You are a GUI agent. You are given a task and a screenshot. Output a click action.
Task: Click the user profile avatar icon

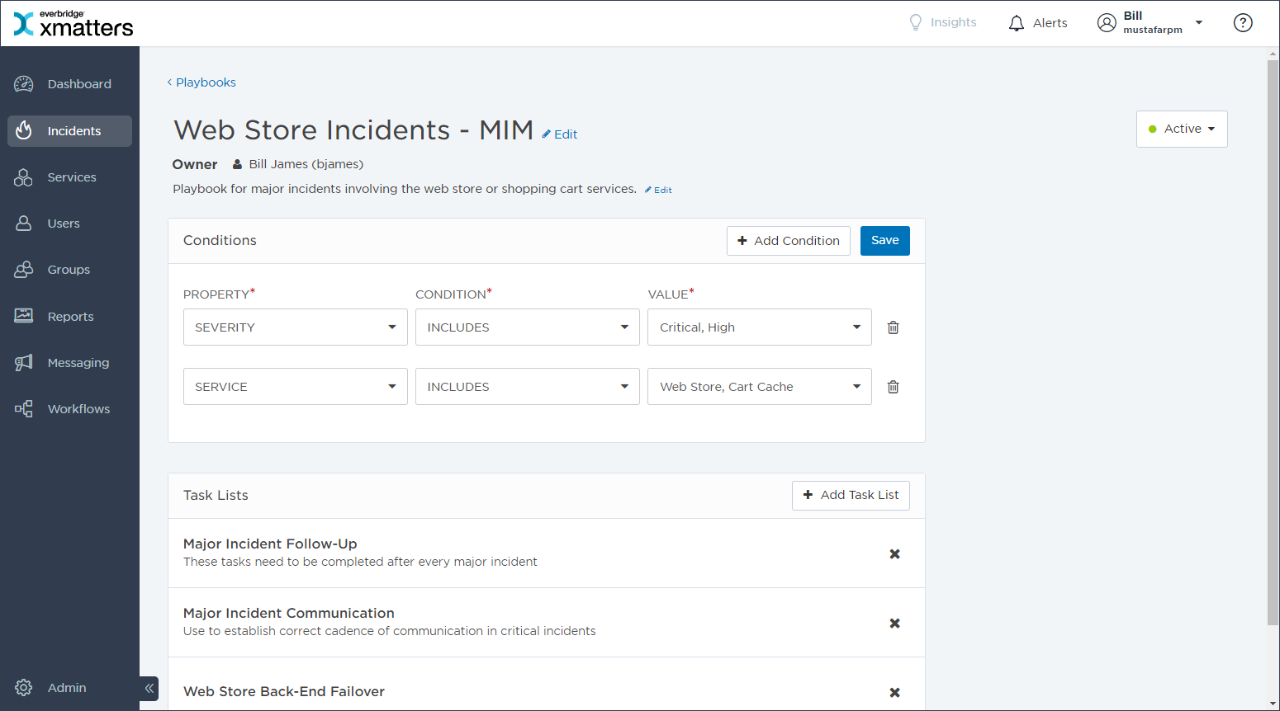pos(1107,23)
